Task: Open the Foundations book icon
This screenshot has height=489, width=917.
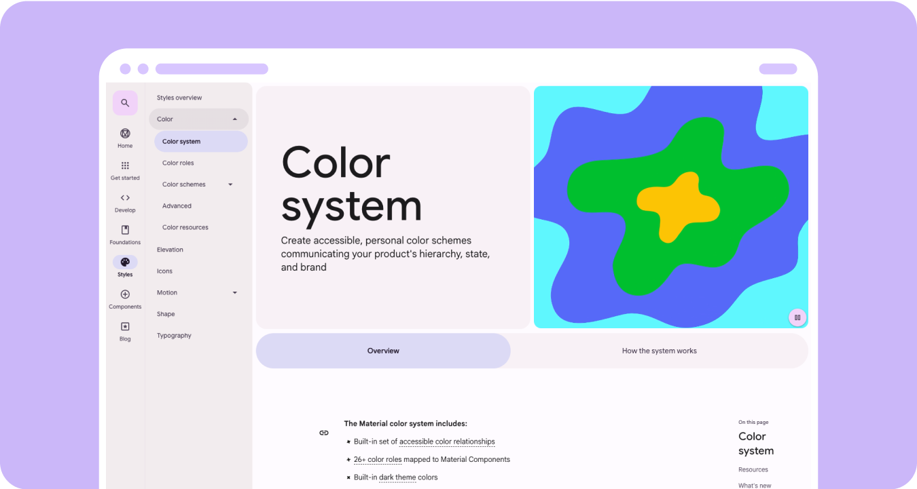Action: pos(125,231)
